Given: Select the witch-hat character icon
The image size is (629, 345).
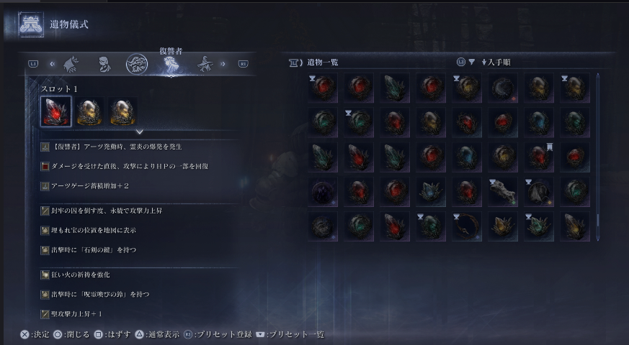Looking at the screenshot, I should click(x=205, y=64).
